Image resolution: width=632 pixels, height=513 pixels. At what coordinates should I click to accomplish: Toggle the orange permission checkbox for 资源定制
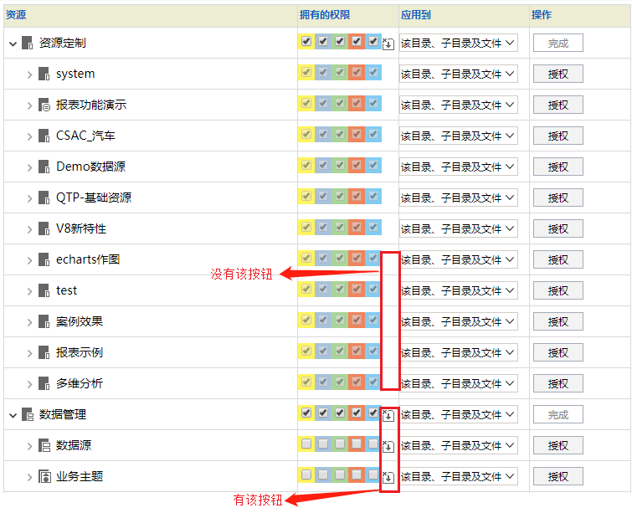[x=357, y=41]
